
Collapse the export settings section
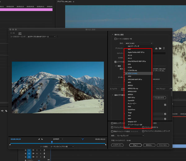click(113, 35)
